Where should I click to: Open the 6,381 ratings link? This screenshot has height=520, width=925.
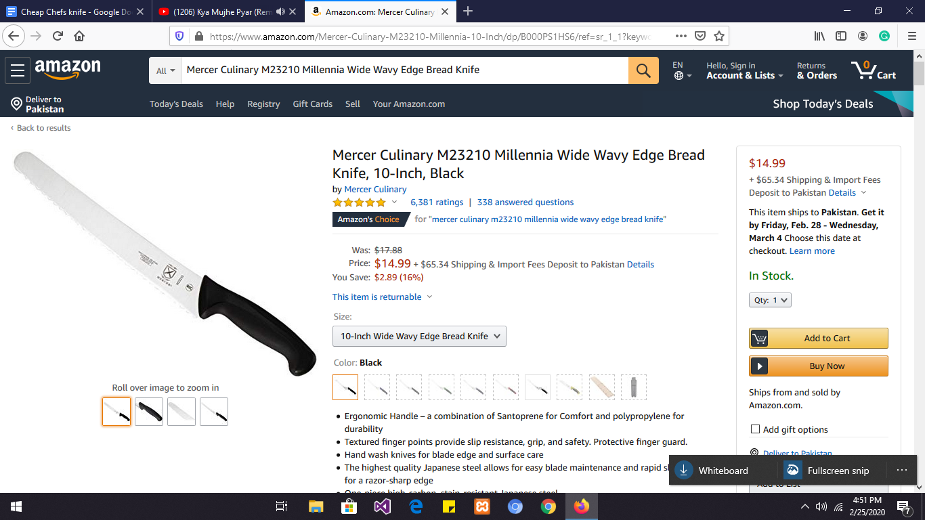click(437, 202)
